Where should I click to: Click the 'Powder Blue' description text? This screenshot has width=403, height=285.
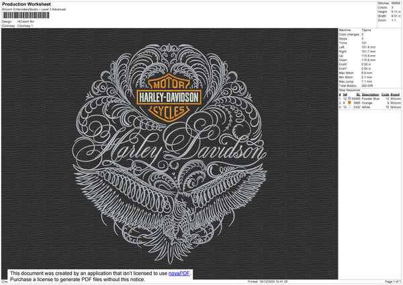(x=370, y=99)
